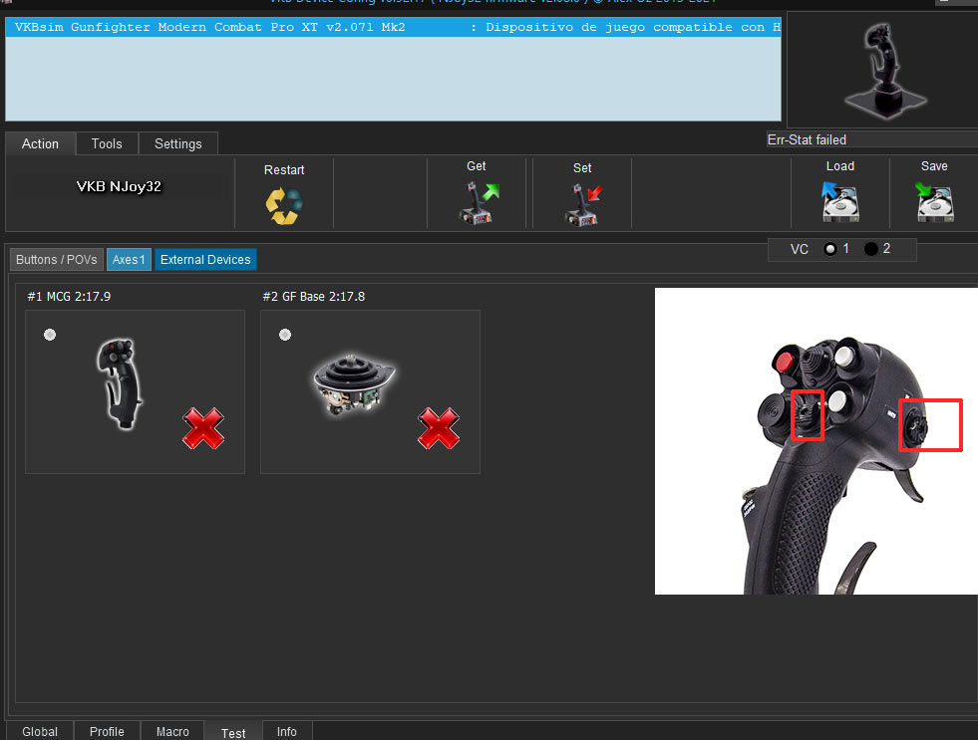Click the red X on MCG device
978x740 pixels.
coord(203,428)
